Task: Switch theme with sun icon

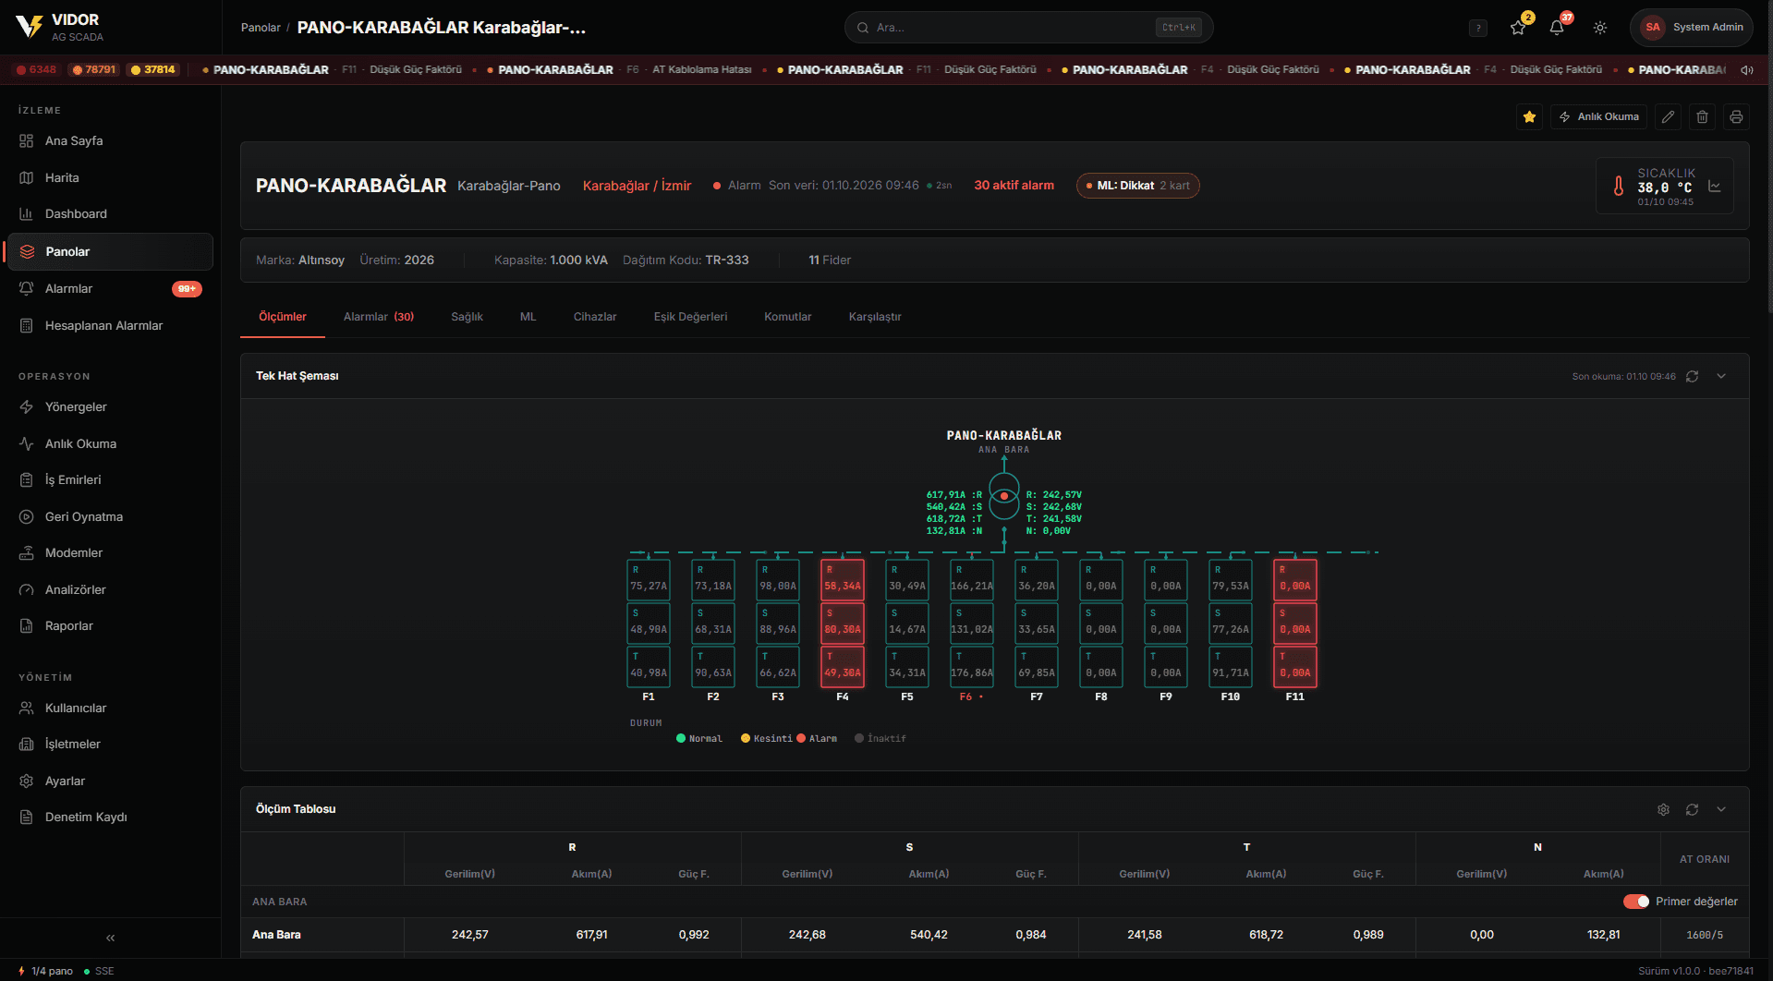Action: click(1600, 28)
